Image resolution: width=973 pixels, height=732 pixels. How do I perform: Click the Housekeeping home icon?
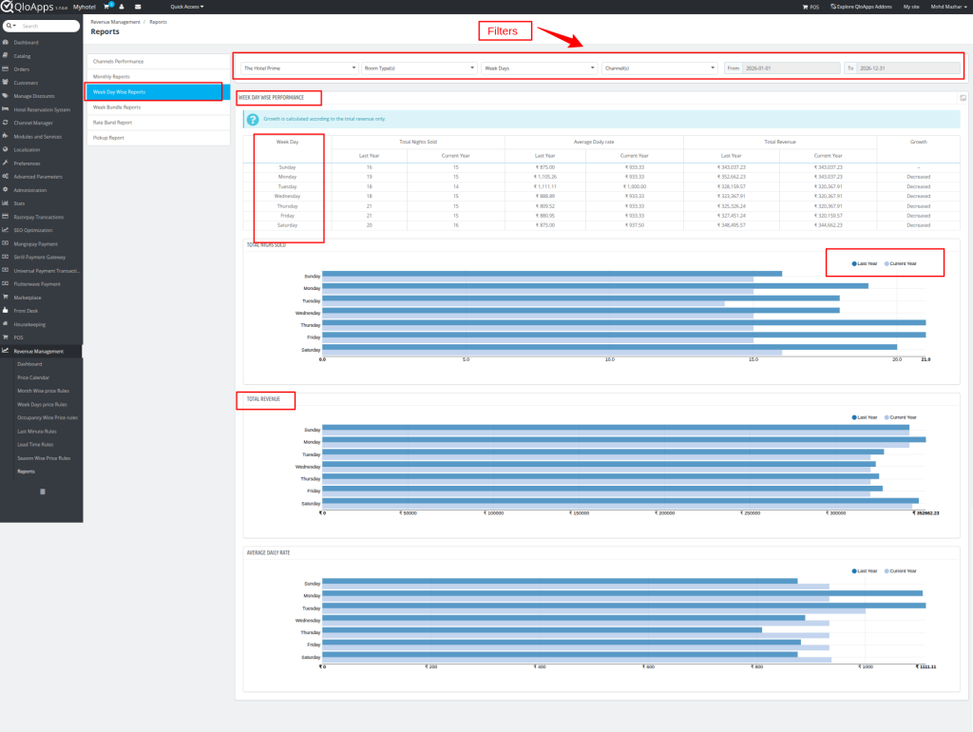coord(7,324)
